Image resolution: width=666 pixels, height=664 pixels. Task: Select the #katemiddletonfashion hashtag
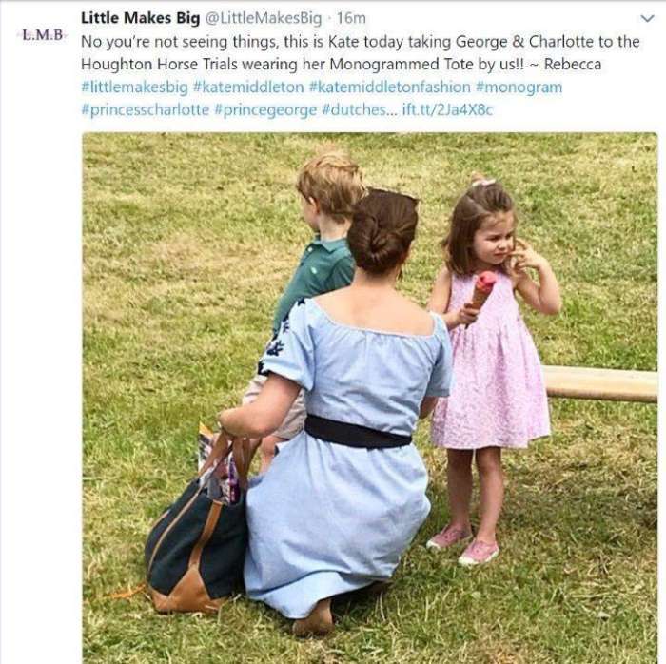[x=389, y=87]
